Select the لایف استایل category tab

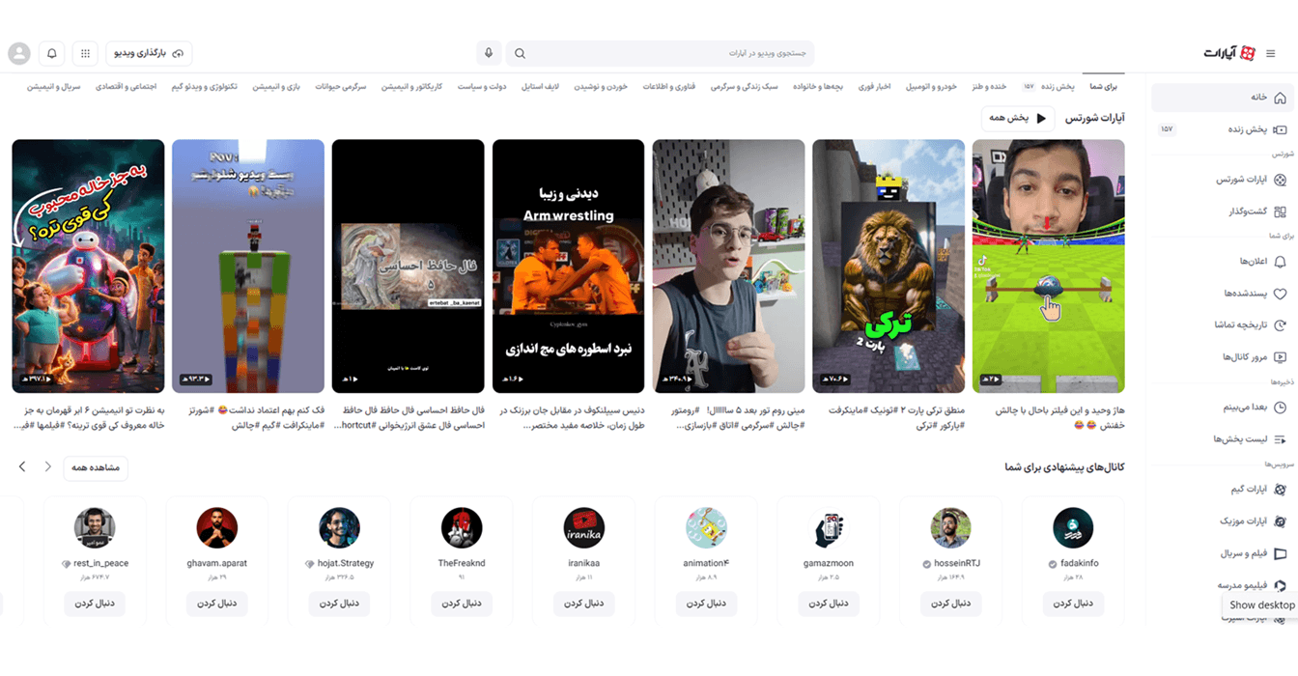click(541, 87)
